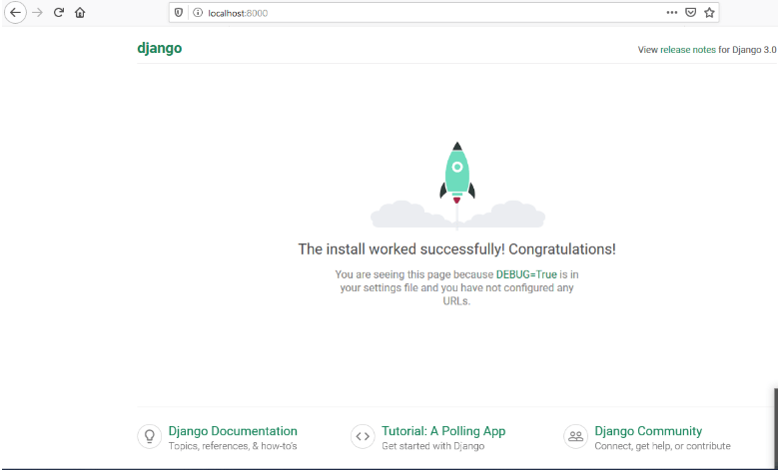Save page to Pocket icon
Screen dimensions: 778x471
pos(690,12)
